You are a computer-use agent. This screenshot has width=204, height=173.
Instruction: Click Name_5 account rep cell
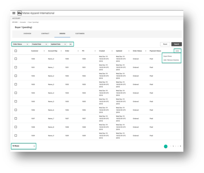coord(51,101)
